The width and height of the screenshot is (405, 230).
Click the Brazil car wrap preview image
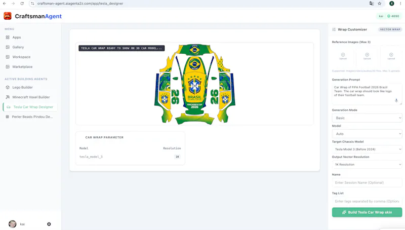click(x=194, y=84)
